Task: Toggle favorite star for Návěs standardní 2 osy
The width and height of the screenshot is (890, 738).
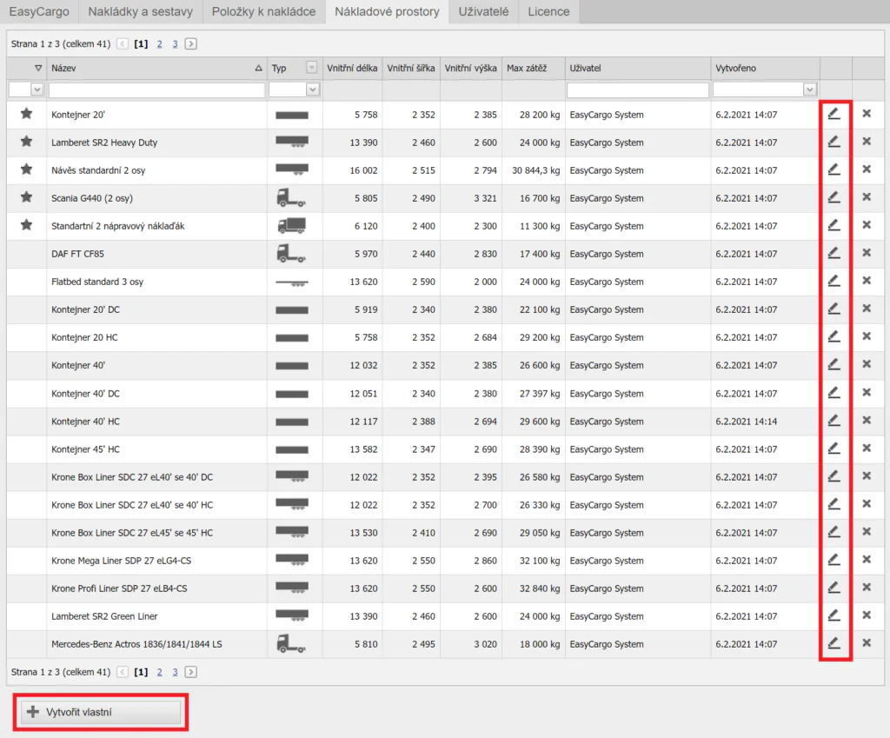Action: (26, 170)
